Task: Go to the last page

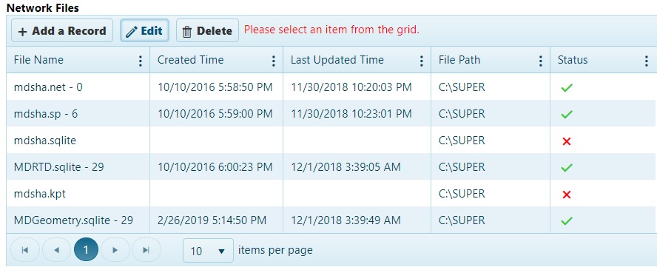Action: [146, 250]
